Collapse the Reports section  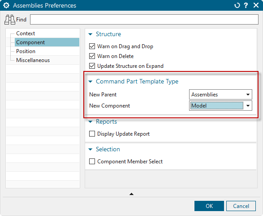pos(91,122)
